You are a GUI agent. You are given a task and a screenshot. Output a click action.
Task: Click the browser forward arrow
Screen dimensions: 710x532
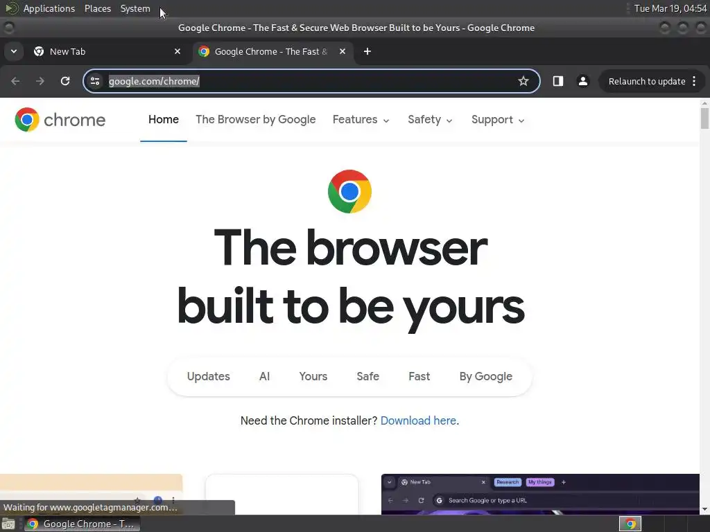coord(40,81)
